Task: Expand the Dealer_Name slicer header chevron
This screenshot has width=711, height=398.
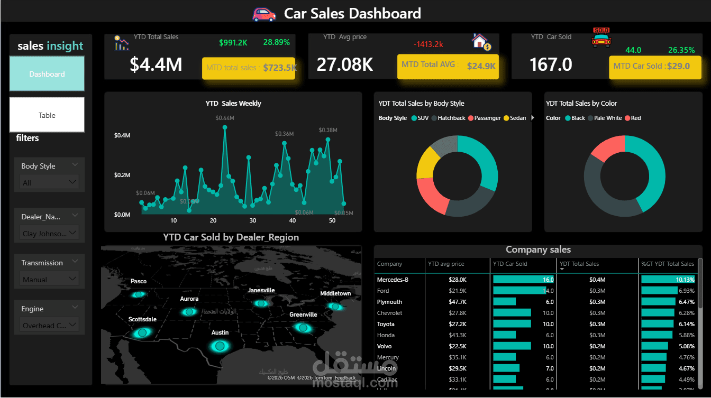Action: (75, 215)
